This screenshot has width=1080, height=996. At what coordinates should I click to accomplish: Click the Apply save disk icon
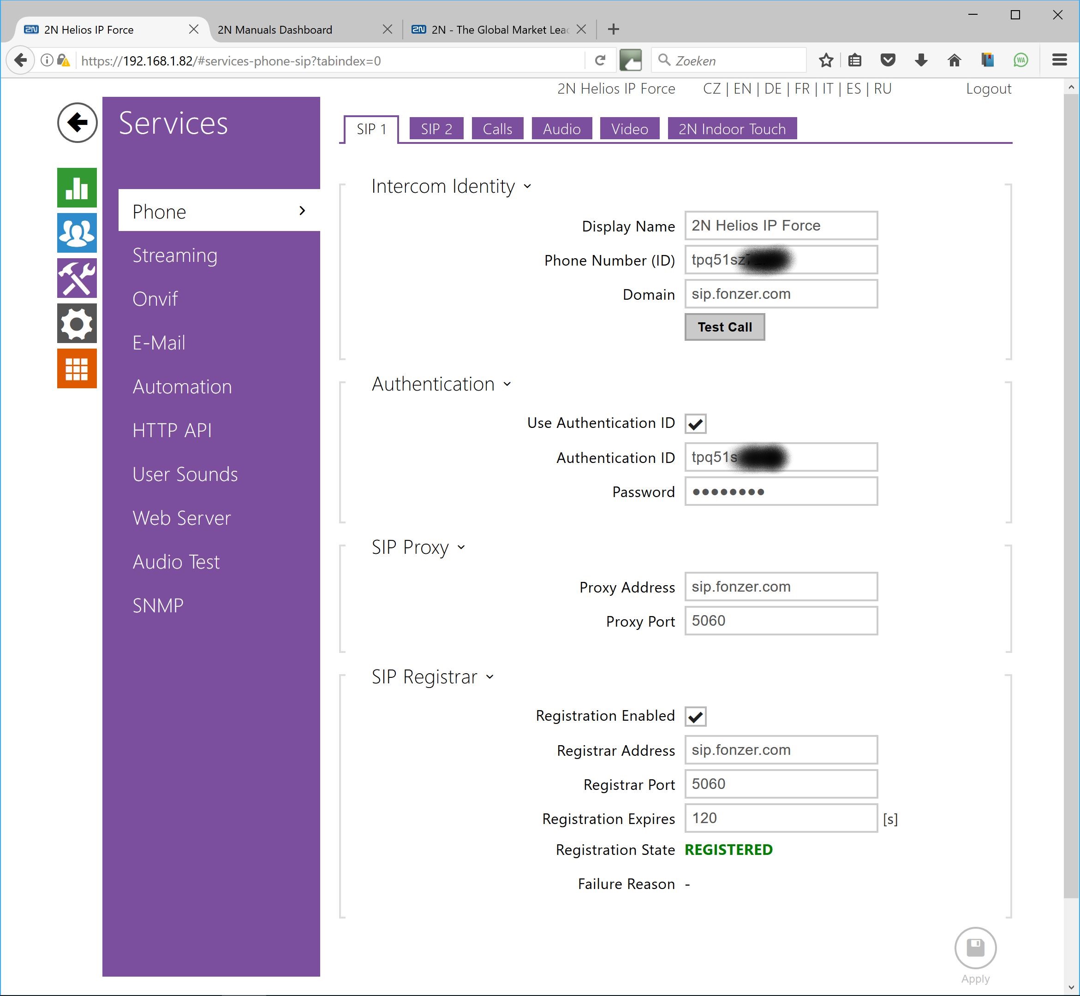pyautogui.click(x=975, y=948)
